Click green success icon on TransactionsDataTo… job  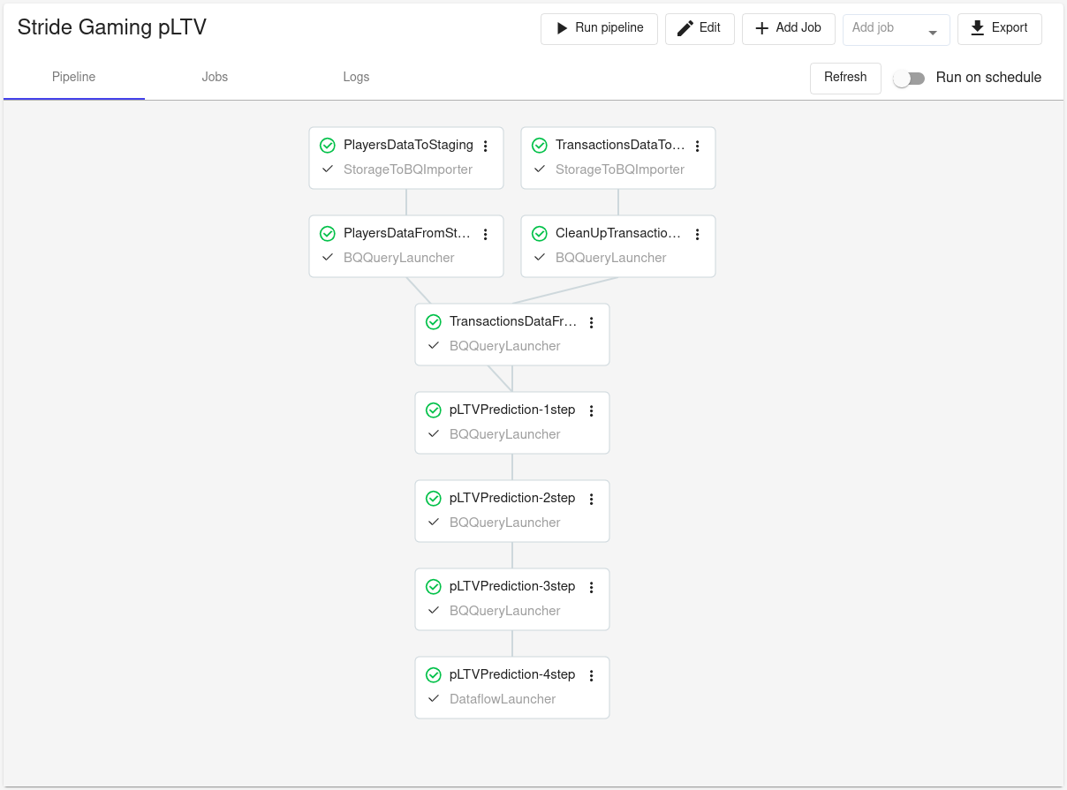click(x=540, y=146)
